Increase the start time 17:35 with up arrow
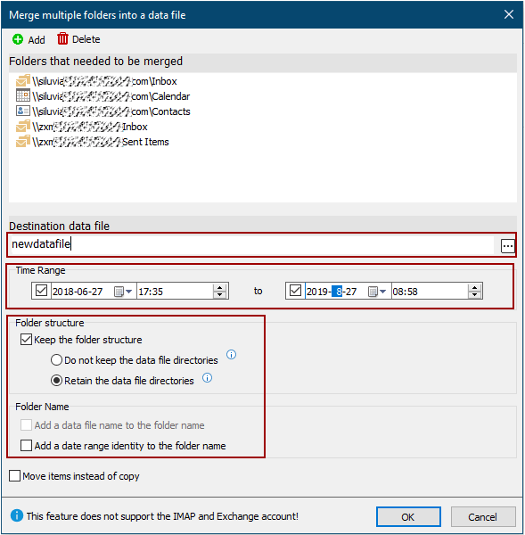This screenshot has width=525, height=535. pyautogui.click(x=219, y=288)
